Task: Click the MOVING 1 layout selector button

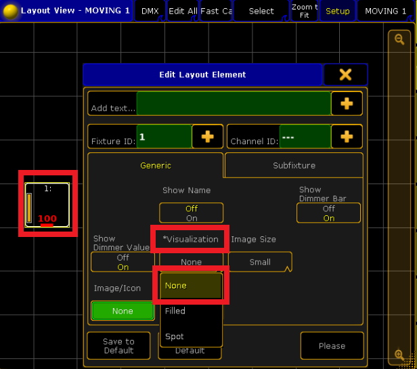Action: pyautogui.click(x=386, y=12)
